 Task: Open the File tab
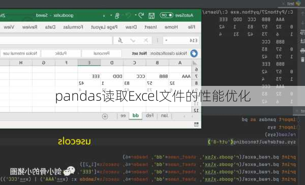[x=192, y=27]
